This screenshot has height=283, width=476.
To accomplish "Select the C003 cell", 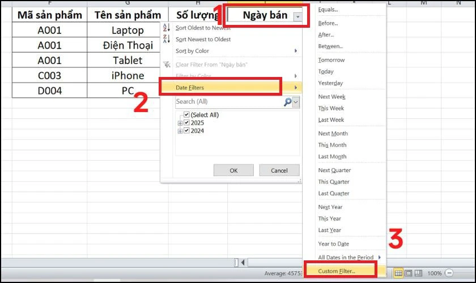I will [50, 75].
